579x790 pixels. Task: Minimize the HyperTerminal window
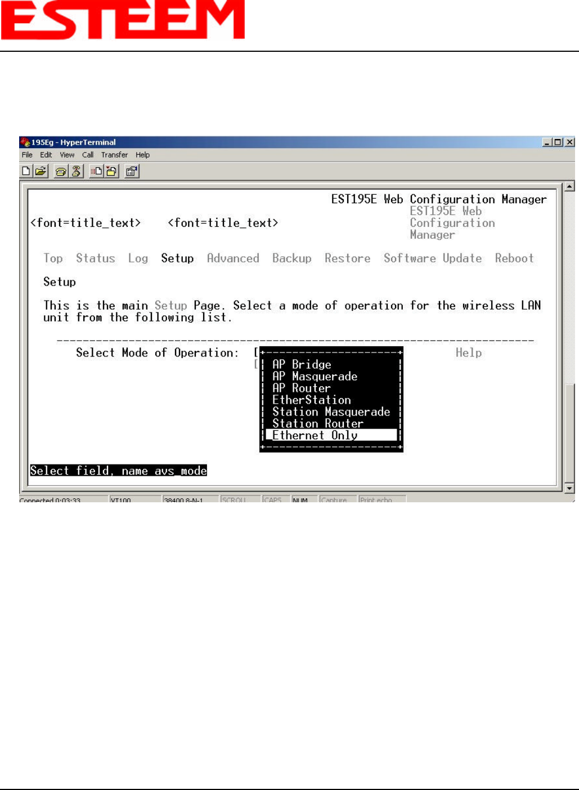click(547, 142)
